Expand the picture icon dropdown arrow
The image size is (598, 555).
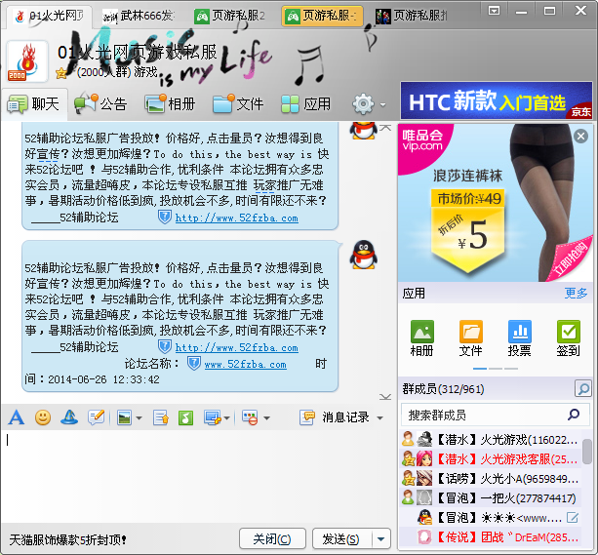point(139,418)
